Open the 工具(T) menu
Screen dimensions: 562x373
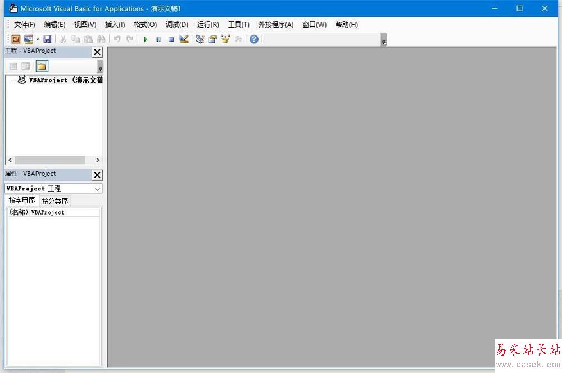(x=239, y=25)
